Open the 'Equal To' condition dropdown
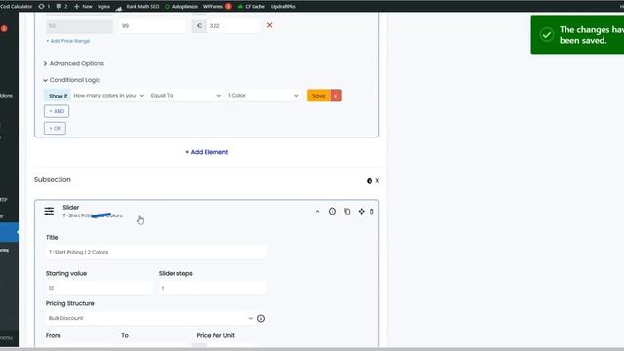The image size is (624, 351). tap(185, 96)
